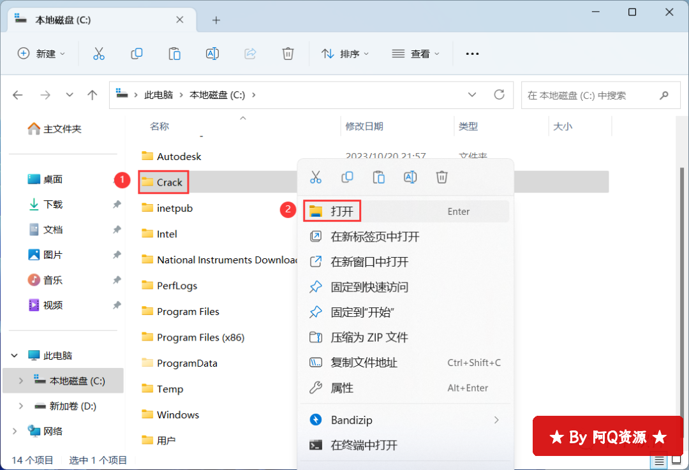
Task: Click the Delete icon in the context menu
Action: pyautogui.click(x=441, y=177)
